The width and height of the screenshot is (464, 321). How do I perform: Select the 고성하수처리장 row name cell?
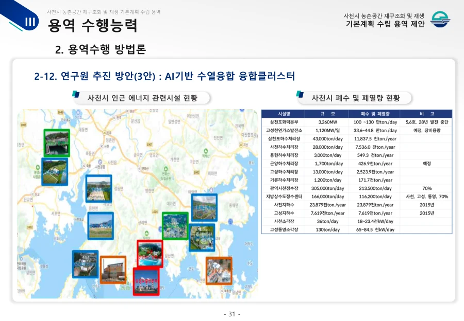284,172
